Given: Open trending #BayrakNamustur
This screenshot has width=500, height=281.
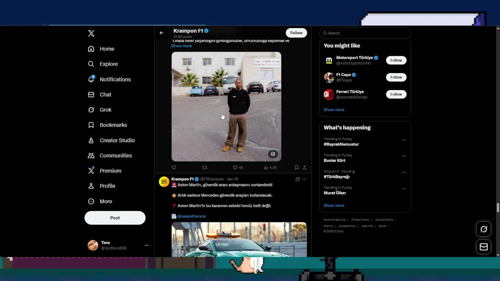Looking at the screenshot, I should point(341,144).
